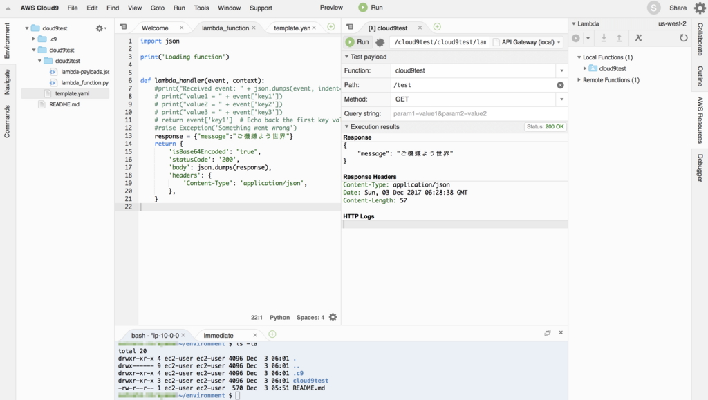Screen dimensions: 708x400
Task: Open the Navigate side panel
Action: coord(7,82)
